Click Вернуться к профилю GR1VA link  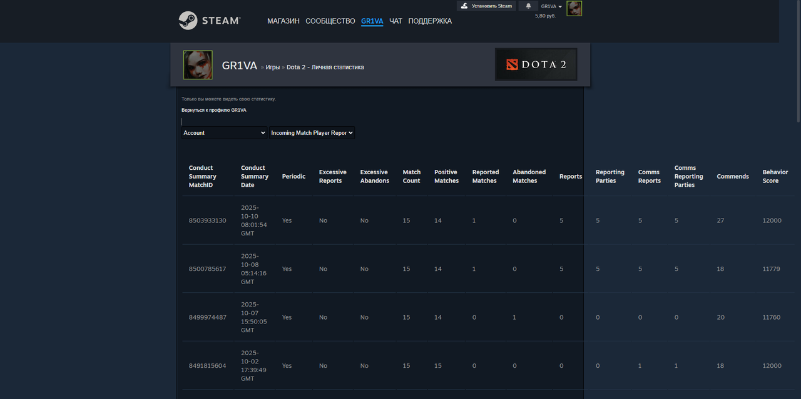point(214,110)
